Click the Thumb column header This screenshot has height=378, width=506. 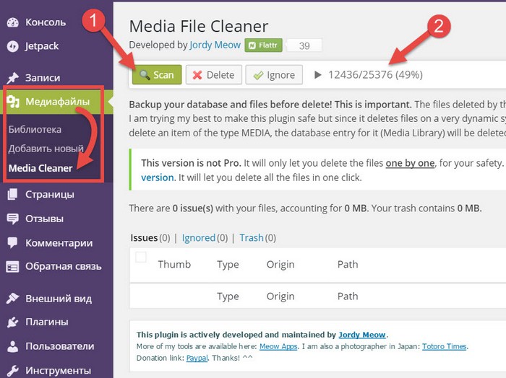(174, 264)
